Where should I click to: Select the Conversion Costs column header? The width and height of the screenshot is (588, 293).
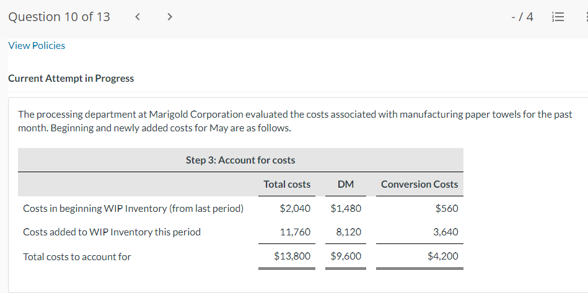pyautogui.click(x=419, y=185)
